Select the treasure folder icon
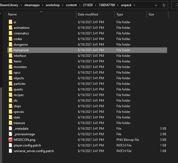The image size is (178, 163). tap(10, 123)
